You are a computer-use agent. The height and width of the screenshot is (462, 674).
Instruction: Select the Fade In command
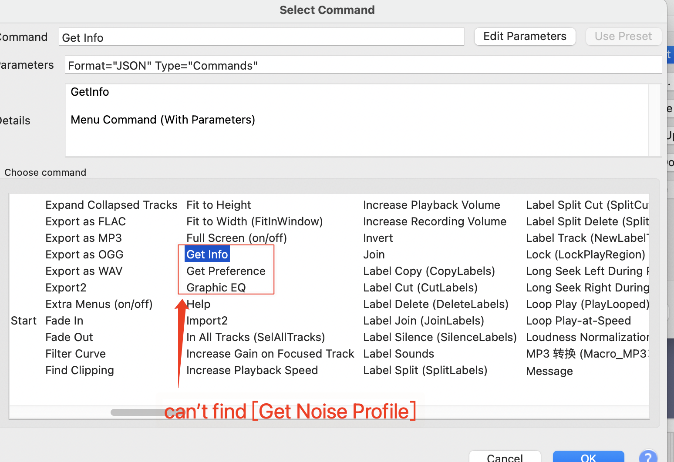click(64, 321)
